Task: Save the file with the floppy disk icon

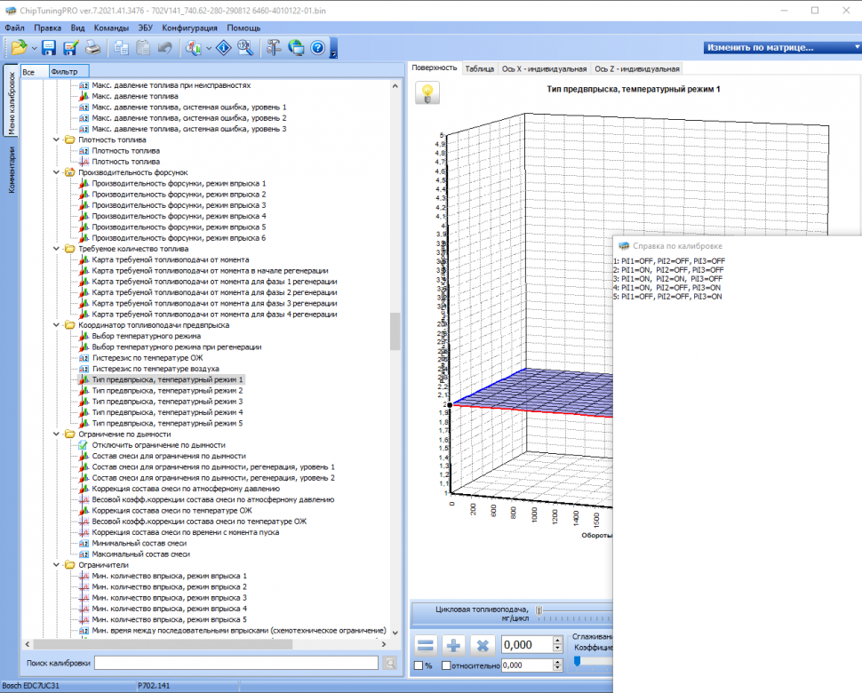Action: 49,48
